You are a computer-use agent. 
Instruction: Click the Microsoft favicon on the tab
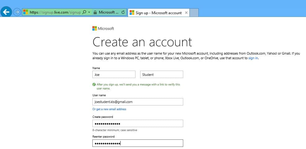(x=132, y=13)
